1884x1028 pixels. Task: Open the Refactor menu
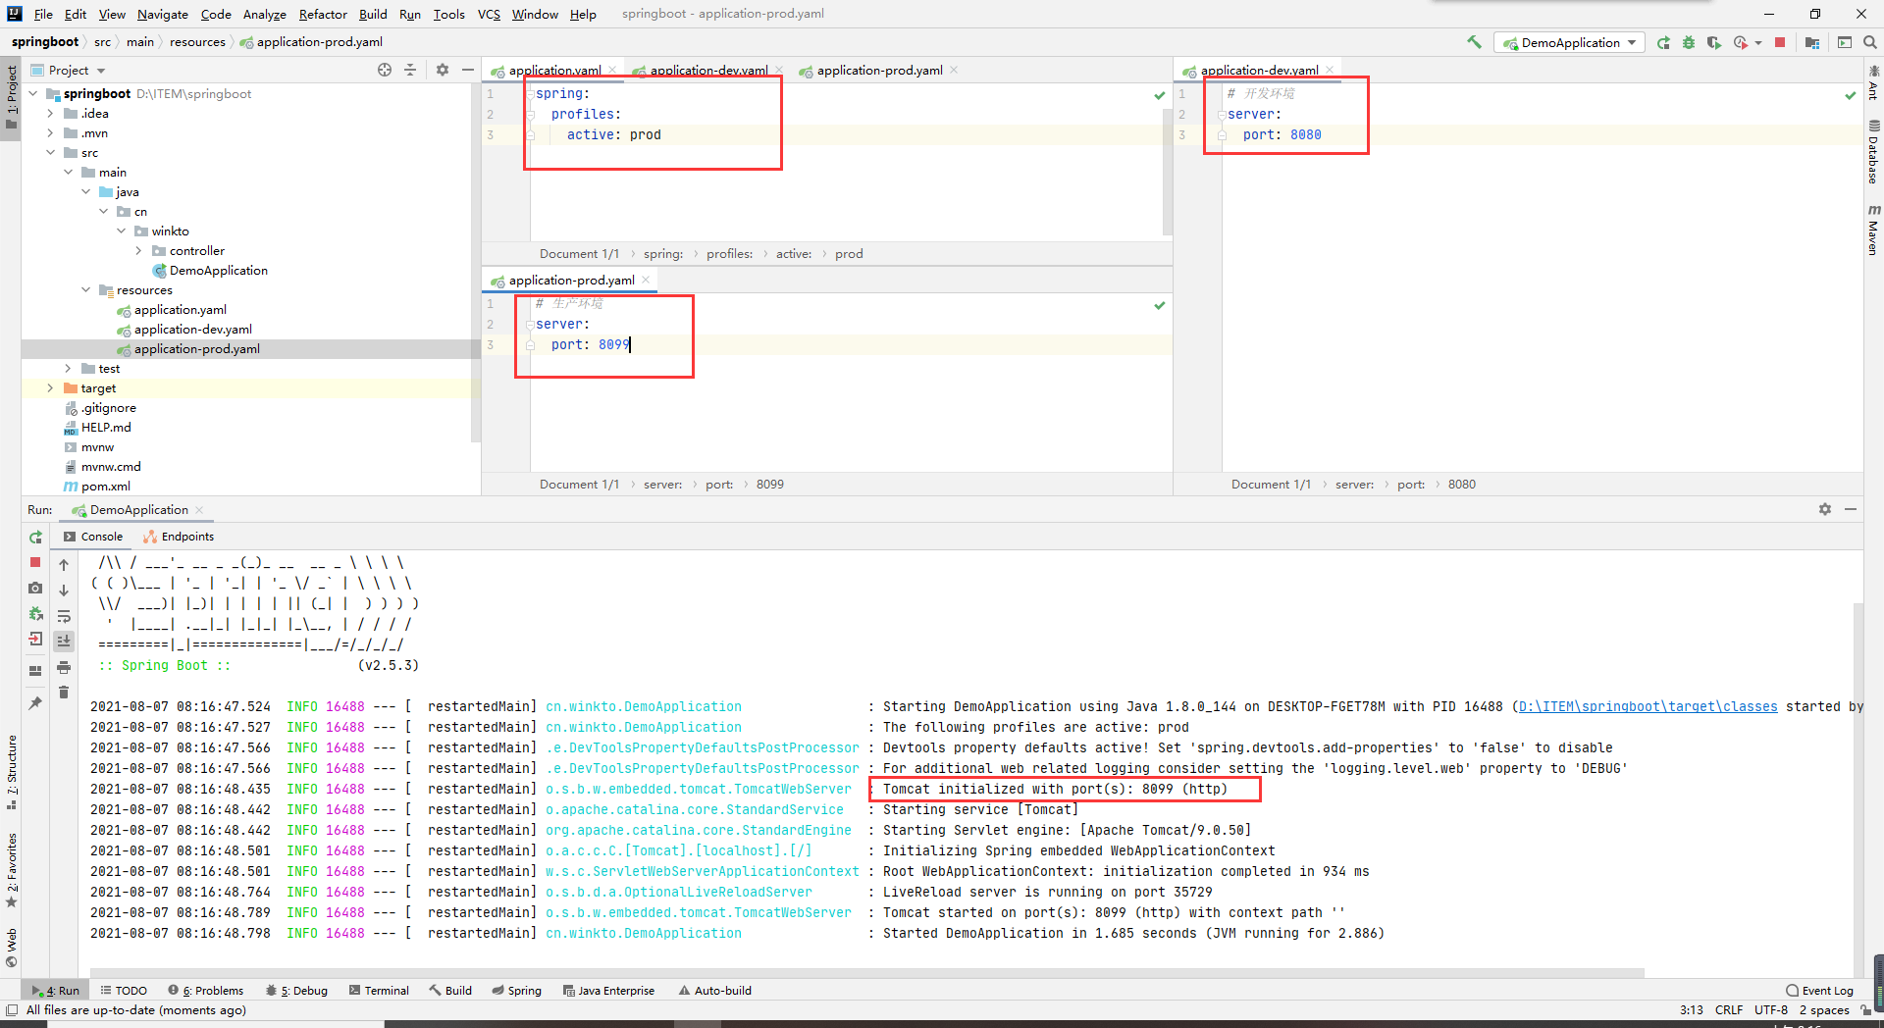(x=323, y=14)
